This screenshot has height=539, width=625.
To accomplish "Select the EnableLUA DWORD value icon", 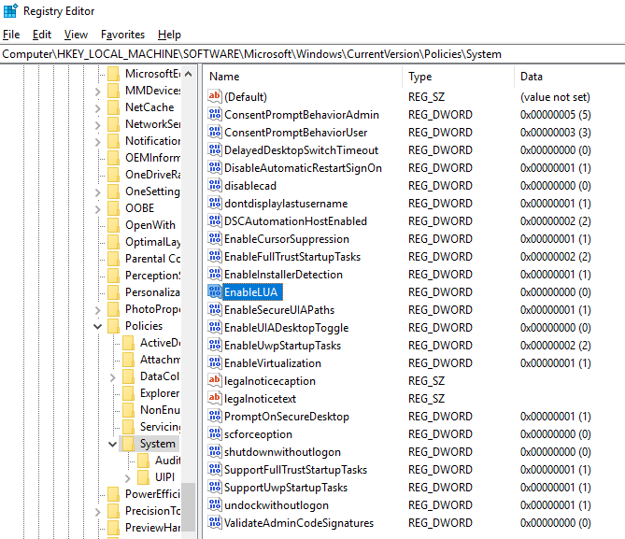I will click(x=214, y=292).
